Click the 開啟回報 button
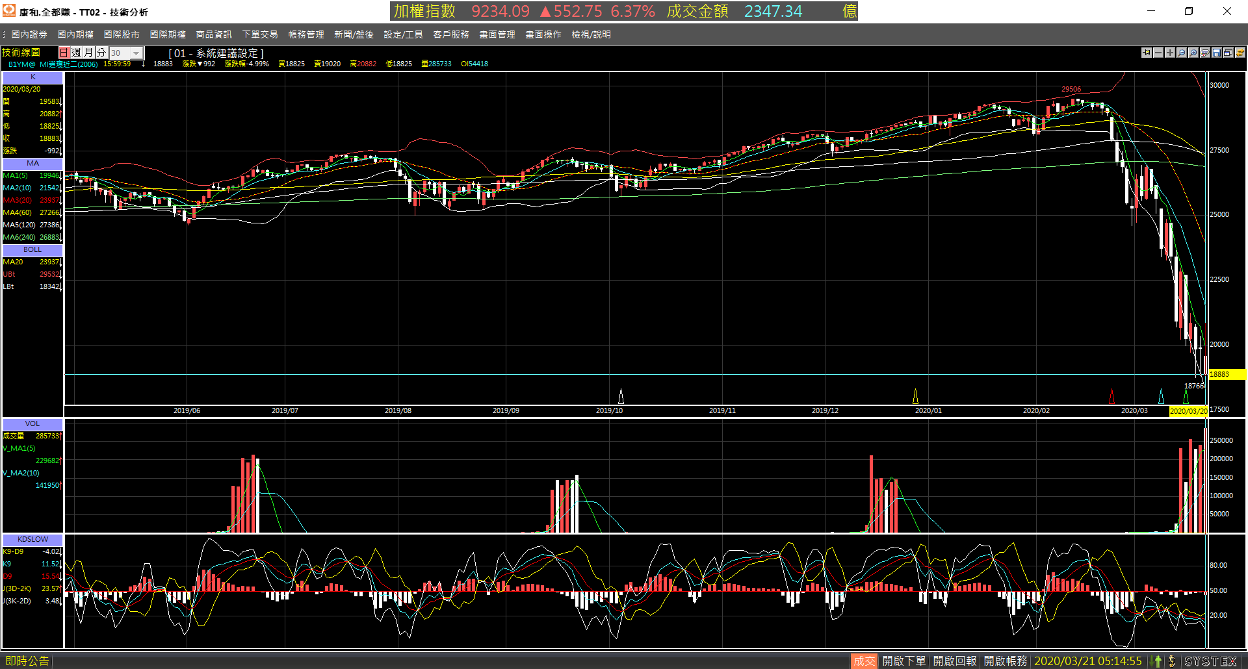The width and height of the screenshot is (1248, 669). (954, 661)
